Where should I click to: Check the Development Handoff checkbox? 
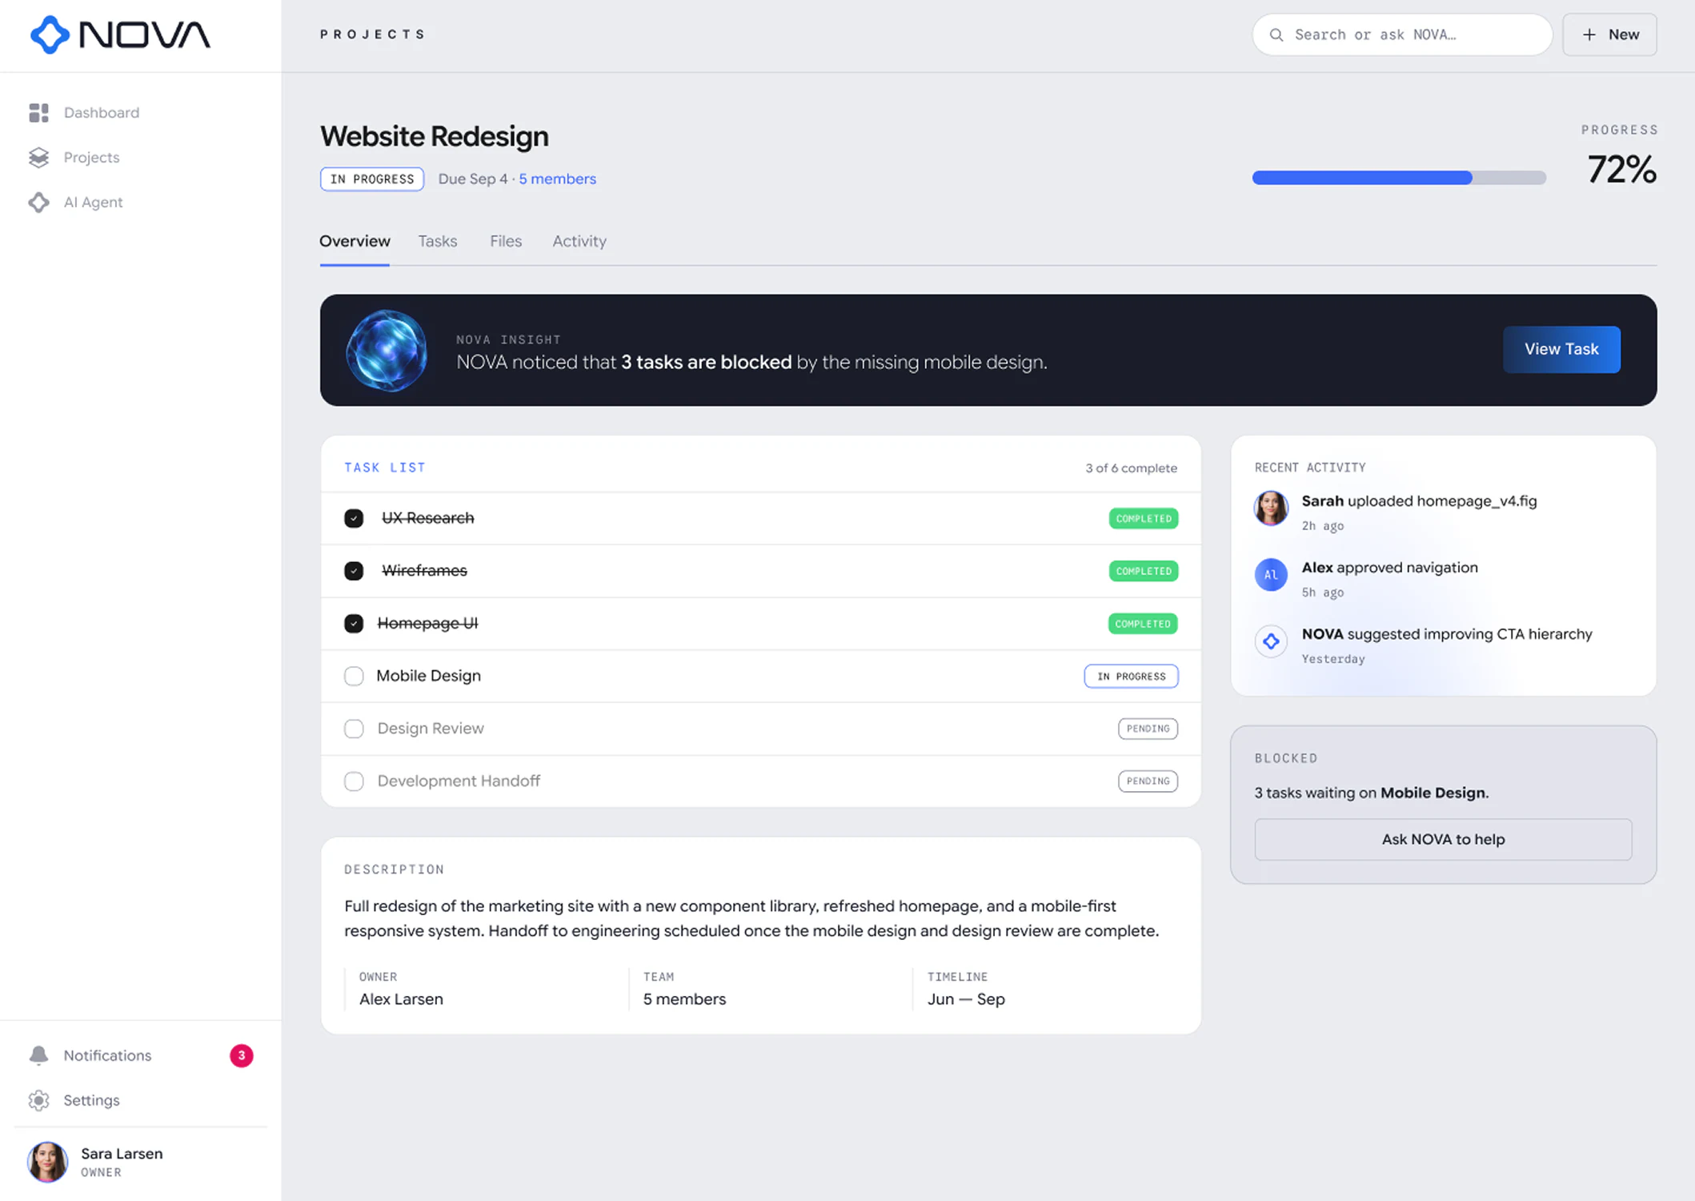(354, 781)
